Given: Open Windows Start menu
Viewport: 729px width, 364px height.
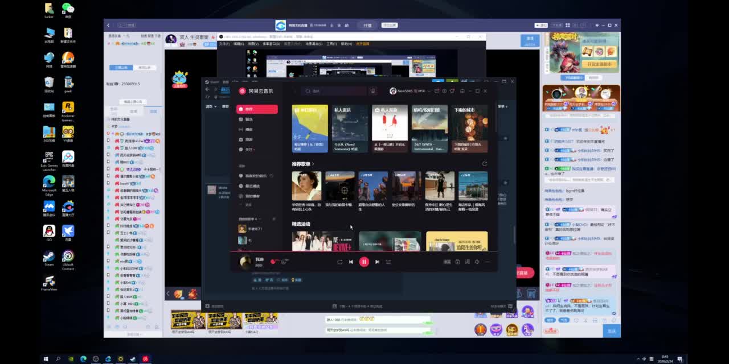Looking at the screenshot, I should pos(46,359).
